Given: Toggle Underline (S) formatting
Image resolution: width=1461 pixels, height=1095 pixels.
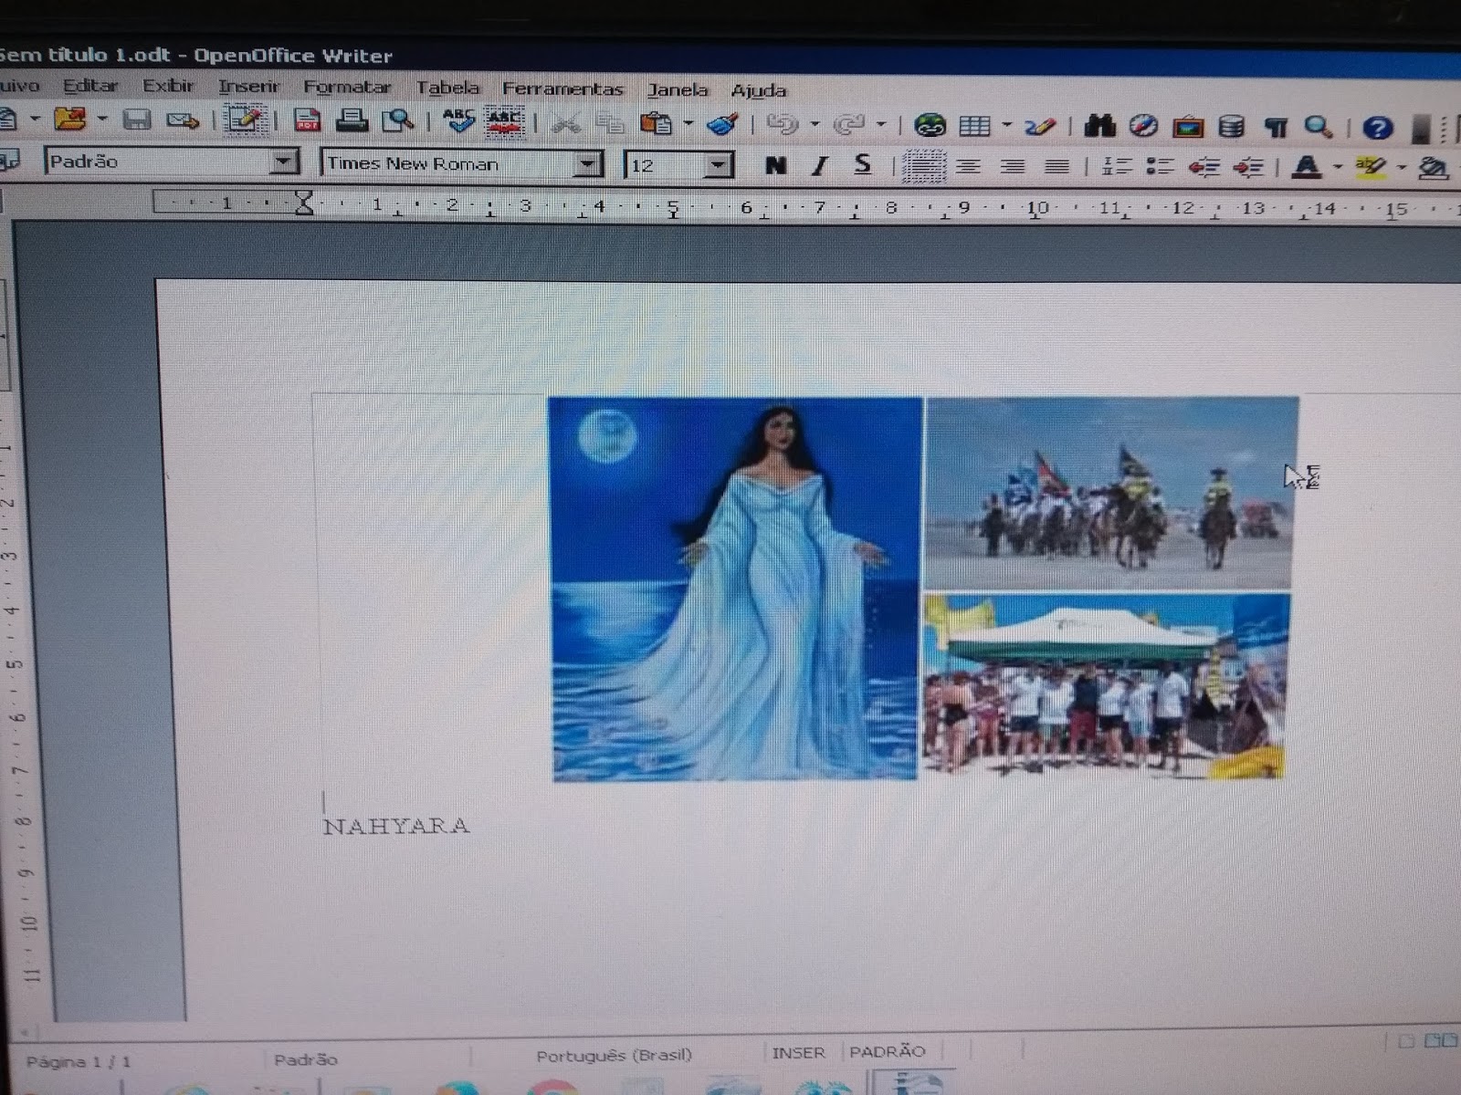Looking at the screenshot, I should [862, 165].
